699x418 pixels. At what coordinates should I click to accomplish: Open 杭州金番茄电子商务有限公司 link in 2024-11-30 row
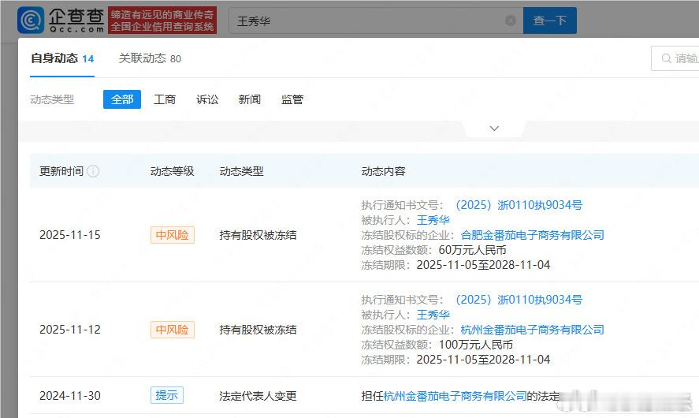(455, 396)
